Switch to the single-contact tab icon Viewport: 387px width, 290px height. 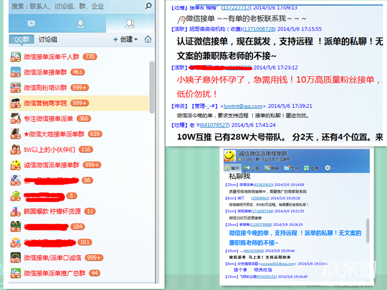pos(80,24)
